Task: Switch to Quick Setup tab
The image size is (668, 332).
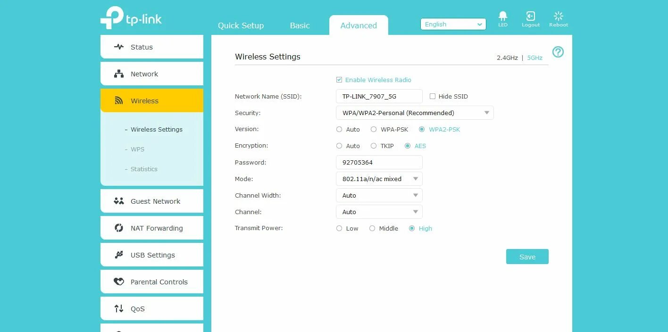Action: [241, 25]
